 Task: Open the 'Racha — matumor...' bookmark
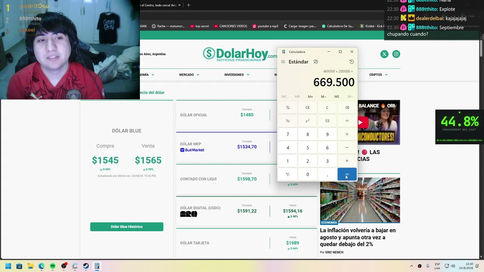(x=168, y=26)
